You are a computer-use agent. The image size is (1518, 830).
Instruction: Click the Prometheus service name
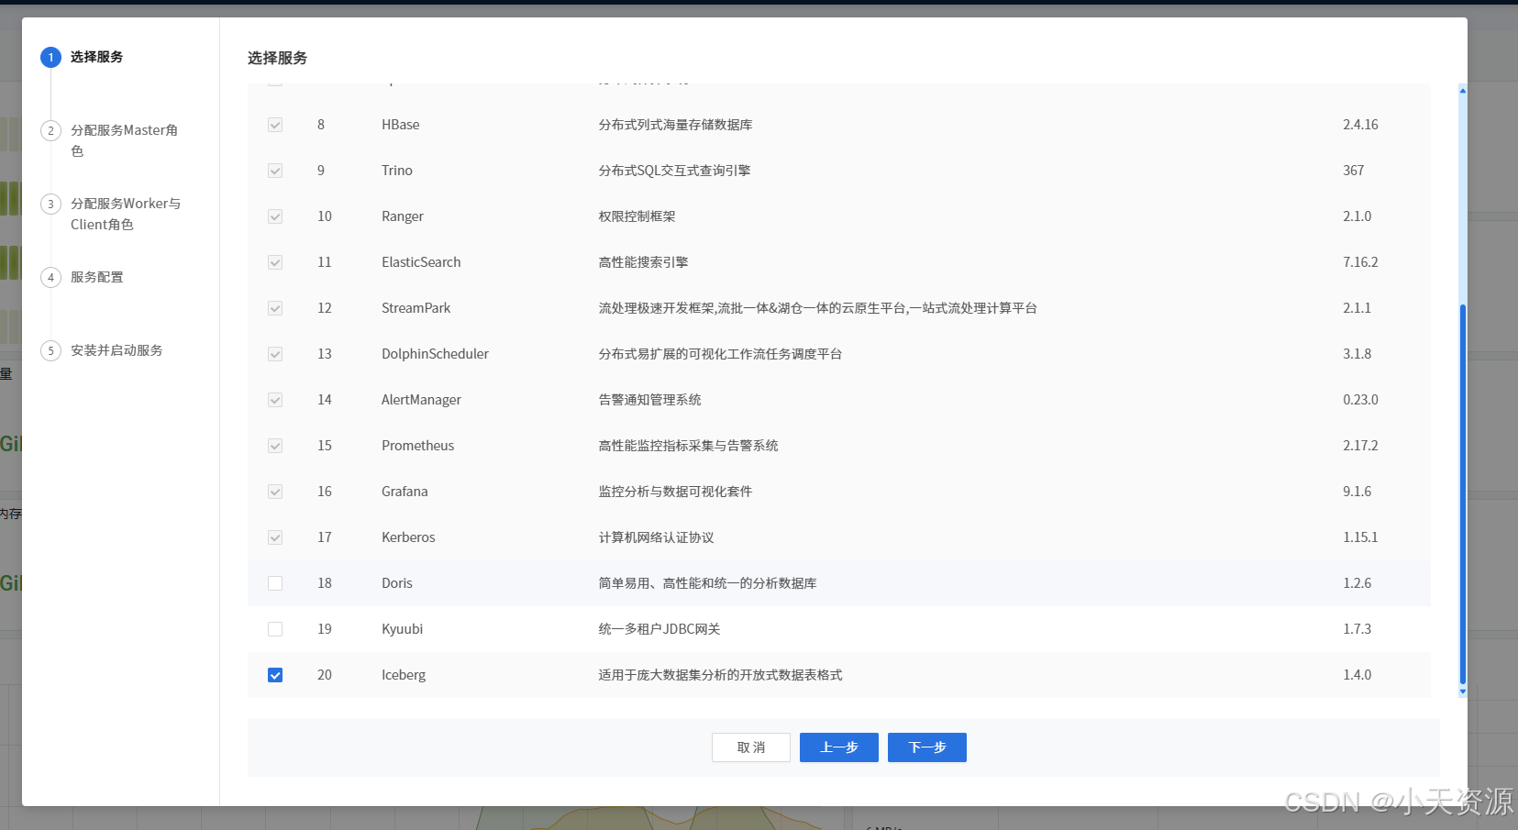(x=418, y=446)
